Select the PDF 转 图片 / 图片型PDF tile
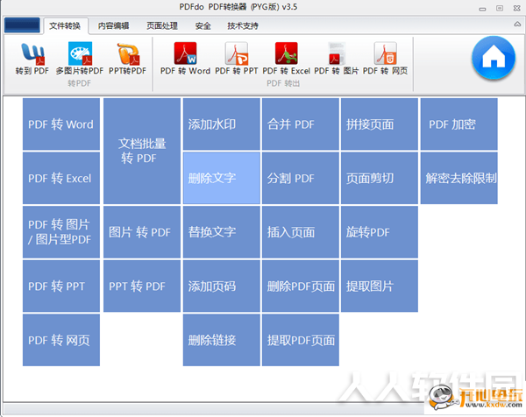Image resolution: width=526 pixels, height=417 pixels. 61,232
